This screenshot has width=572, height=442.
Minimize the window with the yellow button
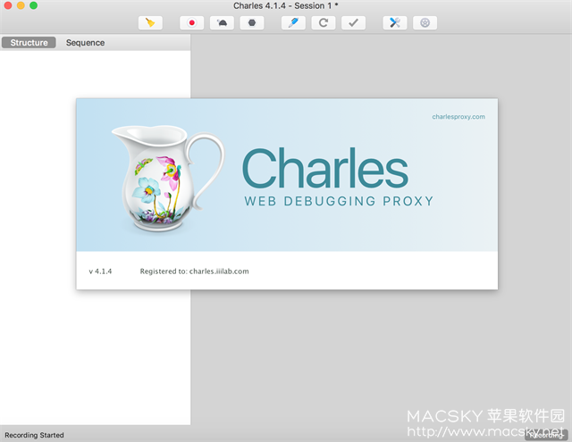tap(21, 5)
